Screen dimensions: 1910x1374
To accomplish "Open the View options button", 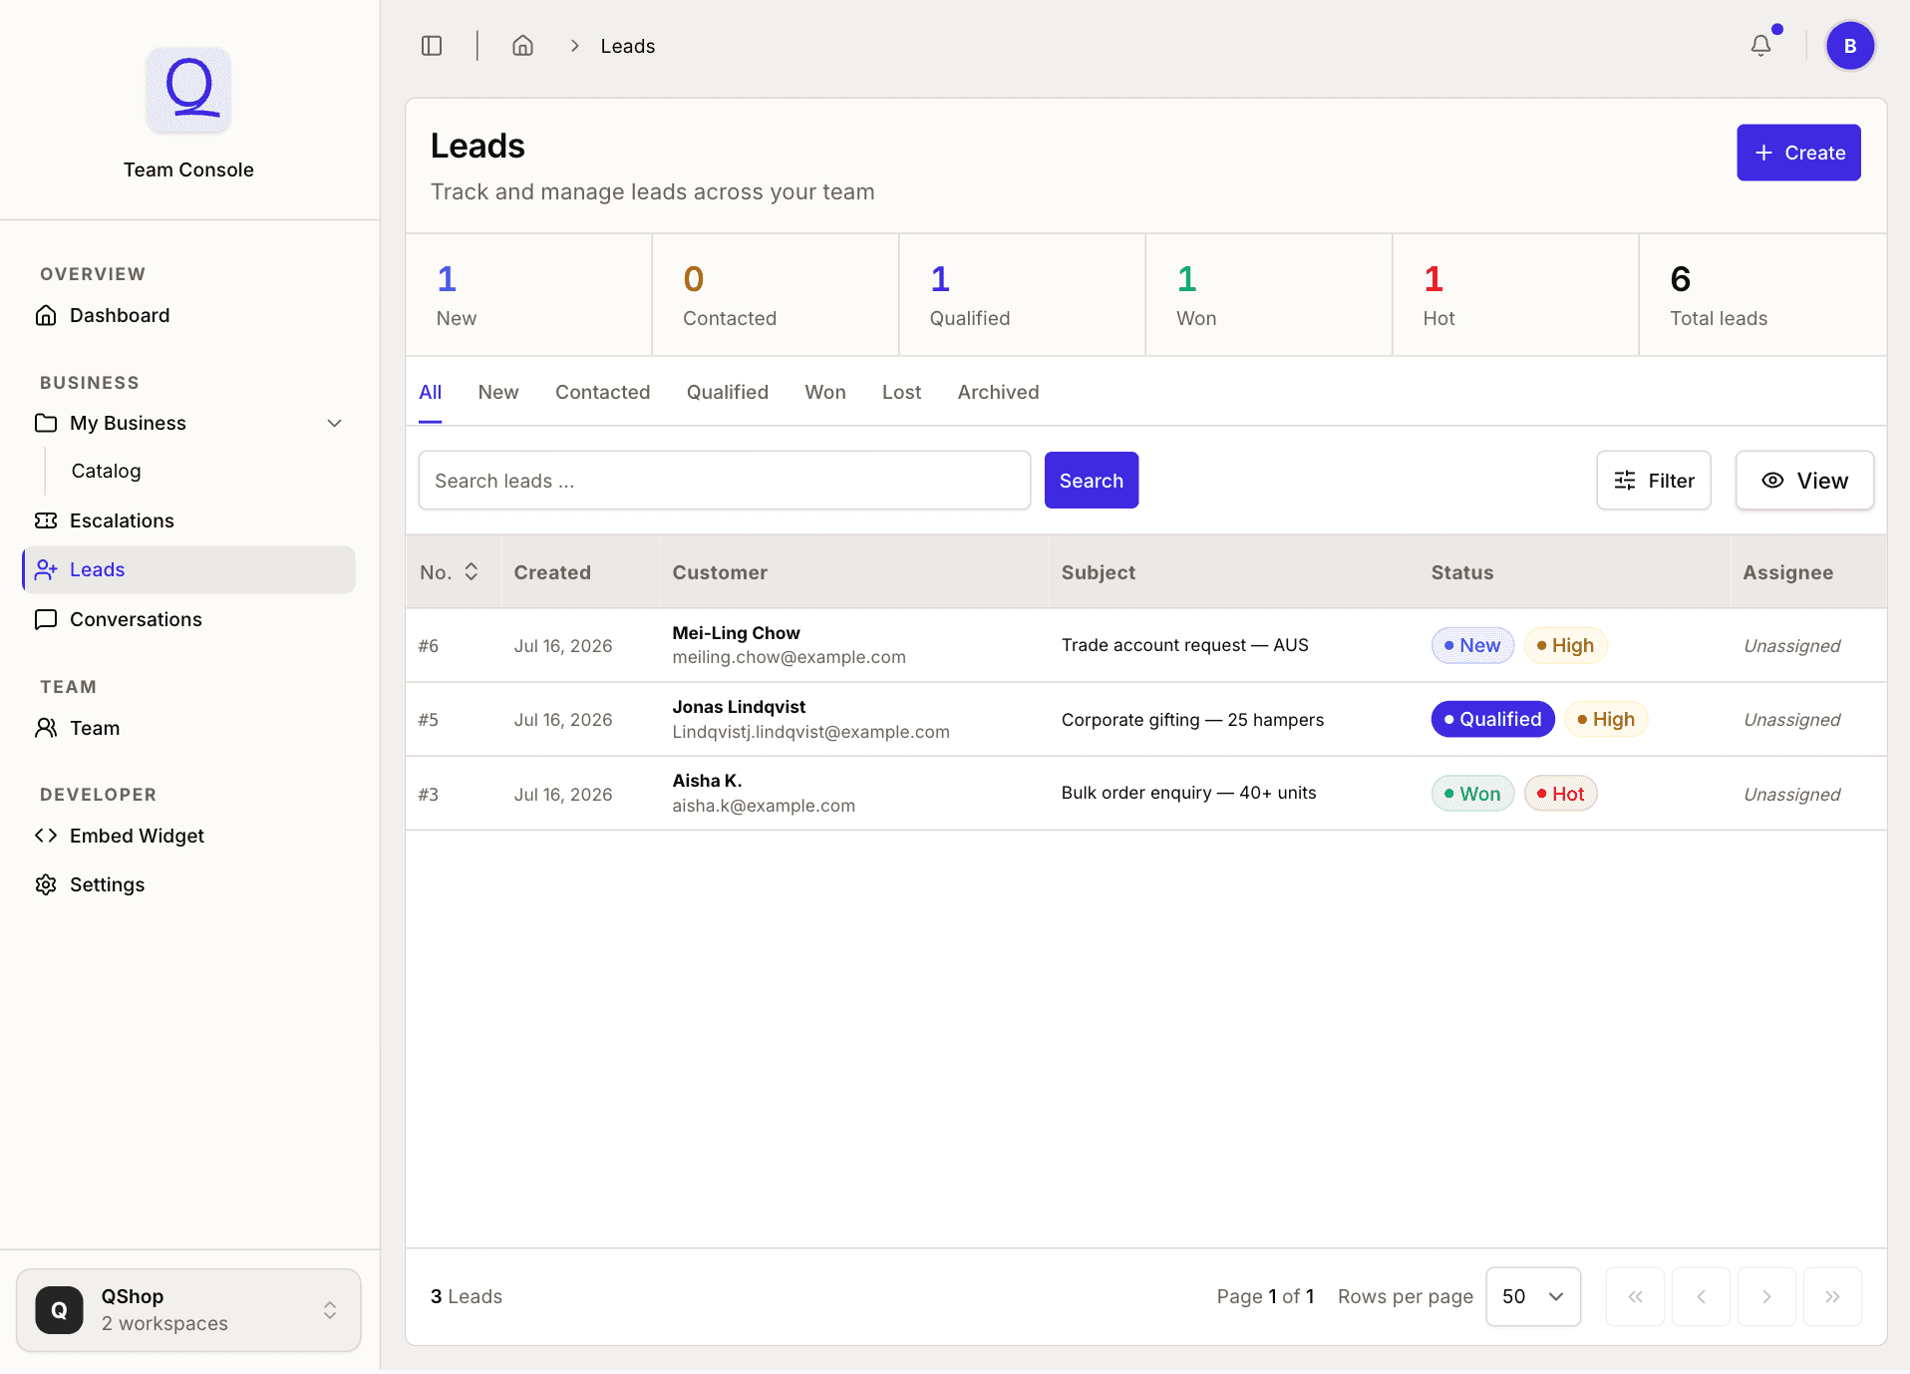I will pos(1804,481).
